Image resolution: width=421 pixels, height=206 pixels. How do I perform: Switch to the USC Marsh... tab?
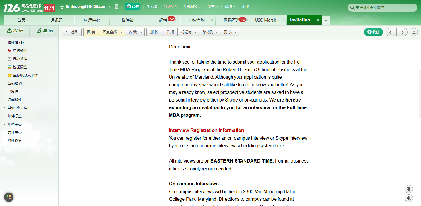coord(267,20)
